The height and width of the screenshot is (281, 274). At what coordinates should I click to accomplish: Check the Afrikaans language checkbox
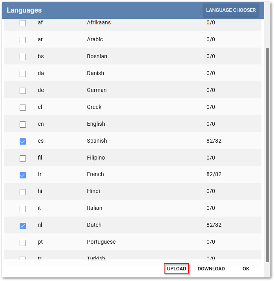(23, 23)
